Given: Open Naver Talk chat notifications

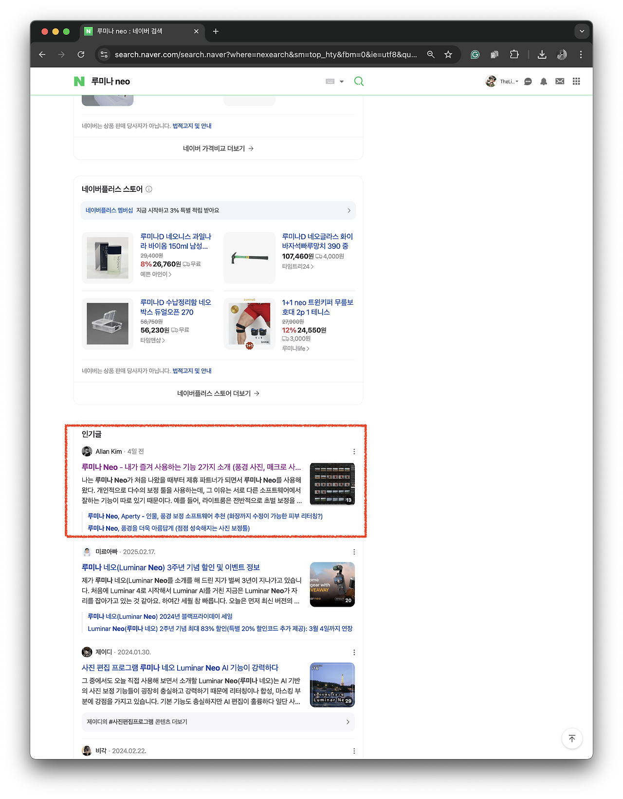Looking at the screenshot, I should pos(528,81).
